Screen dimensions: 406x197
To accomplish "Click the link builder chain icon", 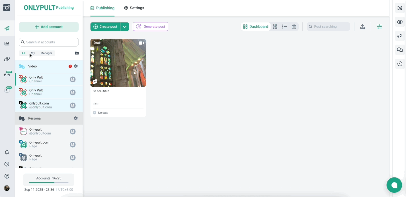I will 7,59.
